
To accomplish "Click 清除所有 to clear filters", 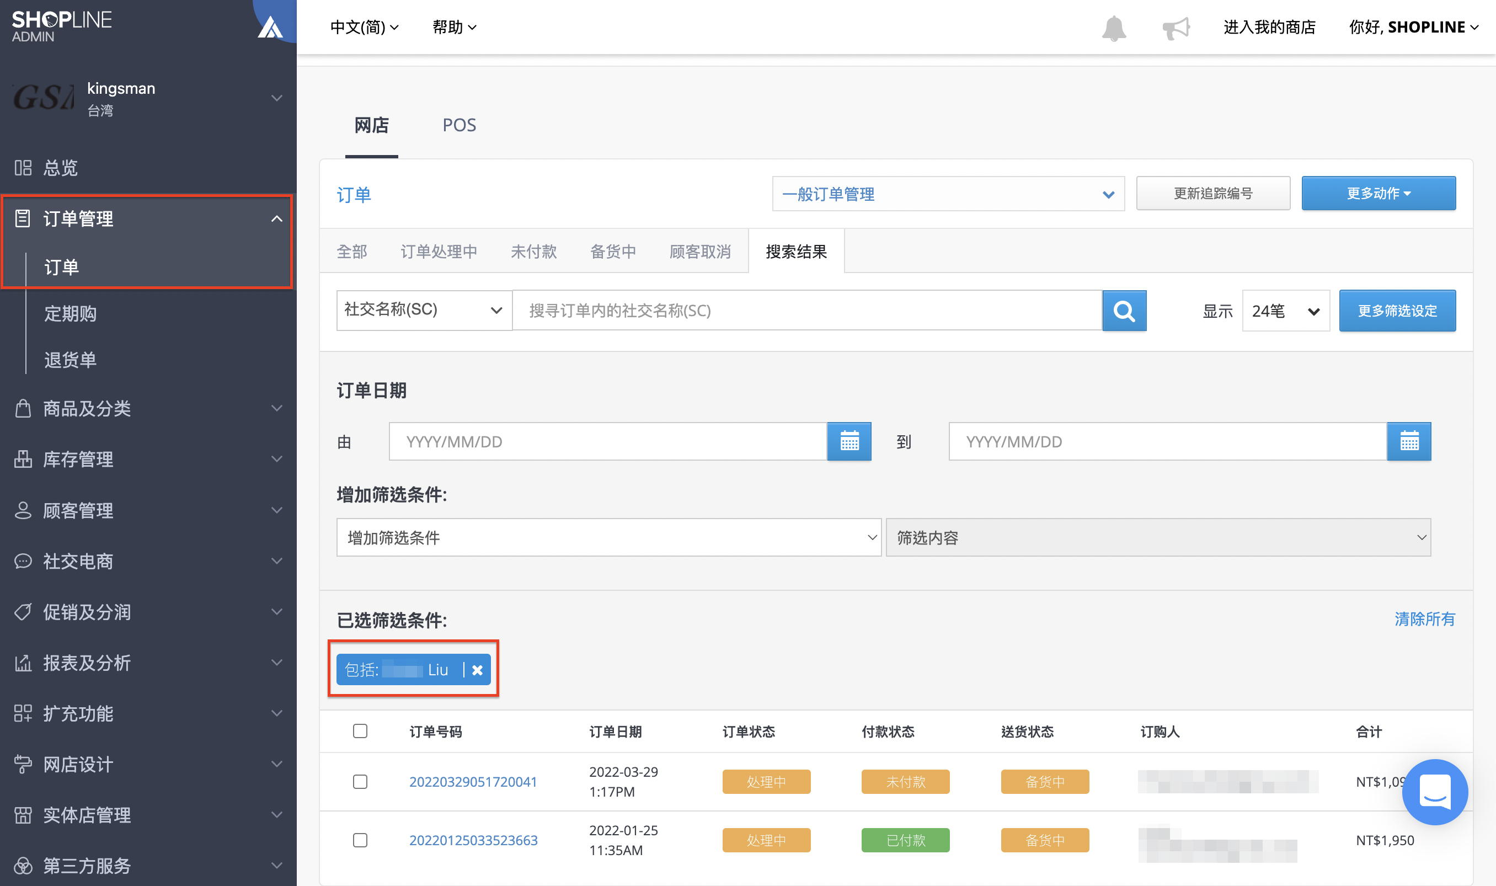I will pos(1424,619).
